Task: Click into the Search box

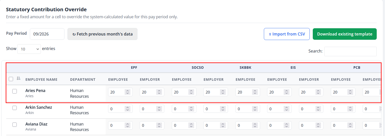Action: pyautogui.click(x=350, y=51)
